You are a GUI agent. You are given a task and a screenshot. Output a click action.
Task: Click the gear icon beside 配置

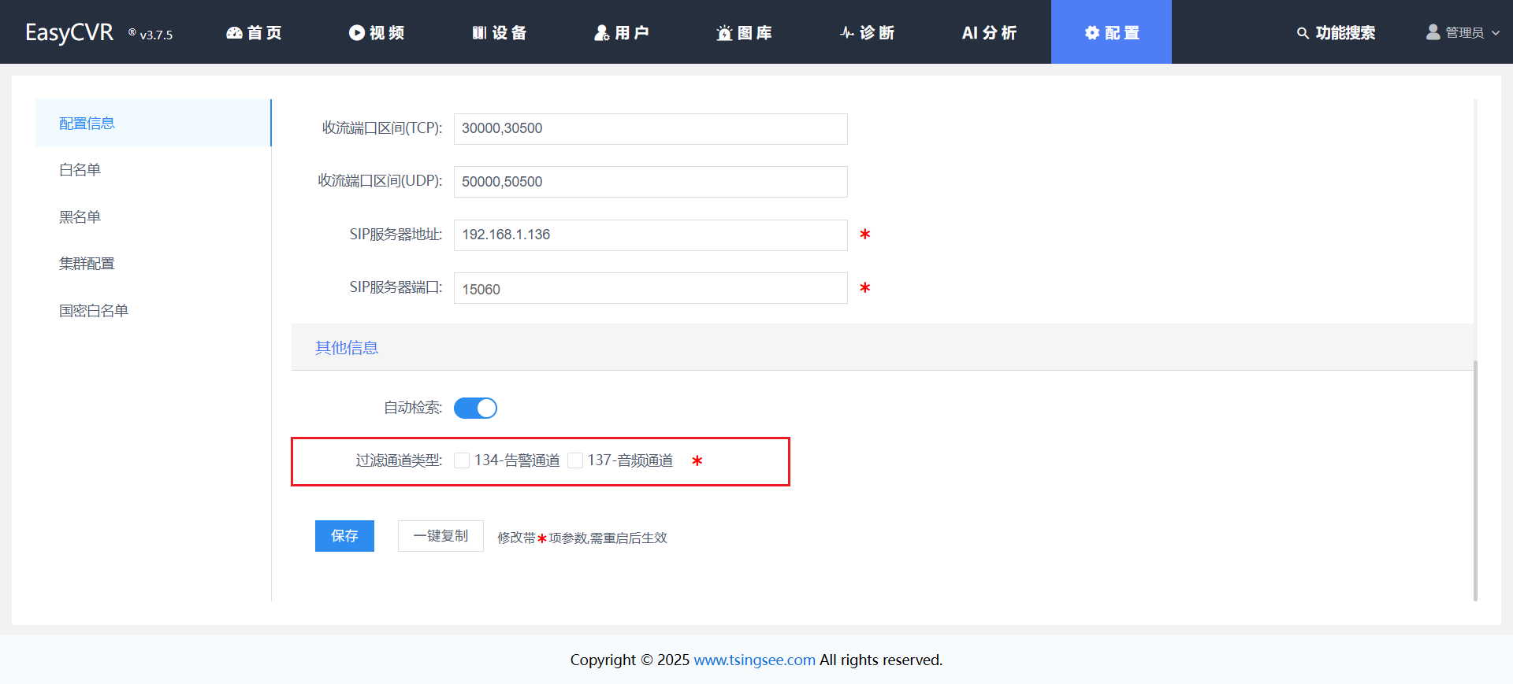pos(1092,32)
